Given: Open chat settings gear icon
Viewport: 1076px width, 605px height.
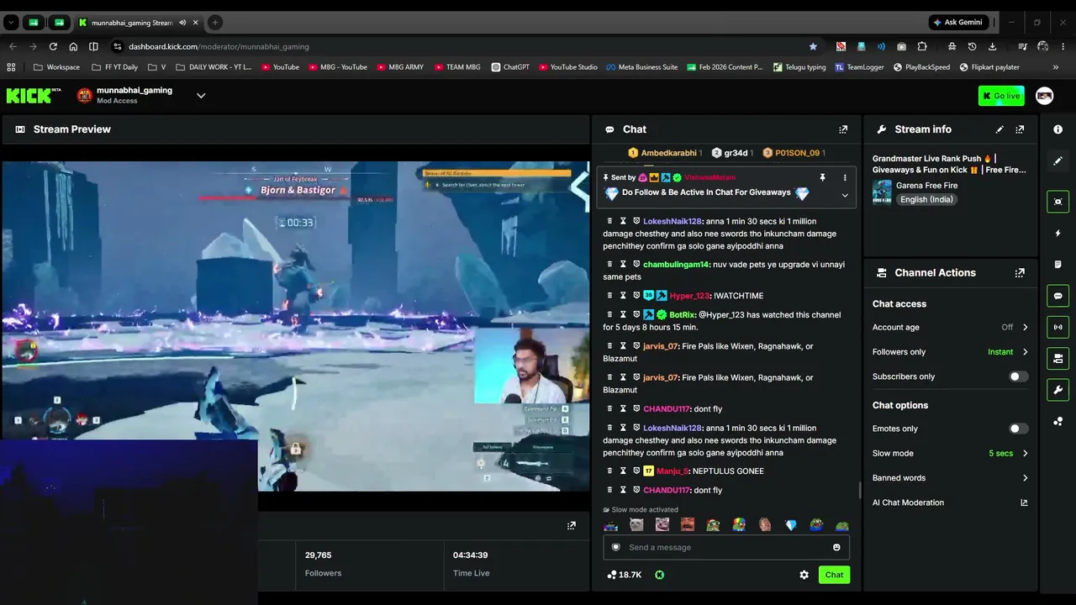Looking at the screenshot, I should (804, 575).
